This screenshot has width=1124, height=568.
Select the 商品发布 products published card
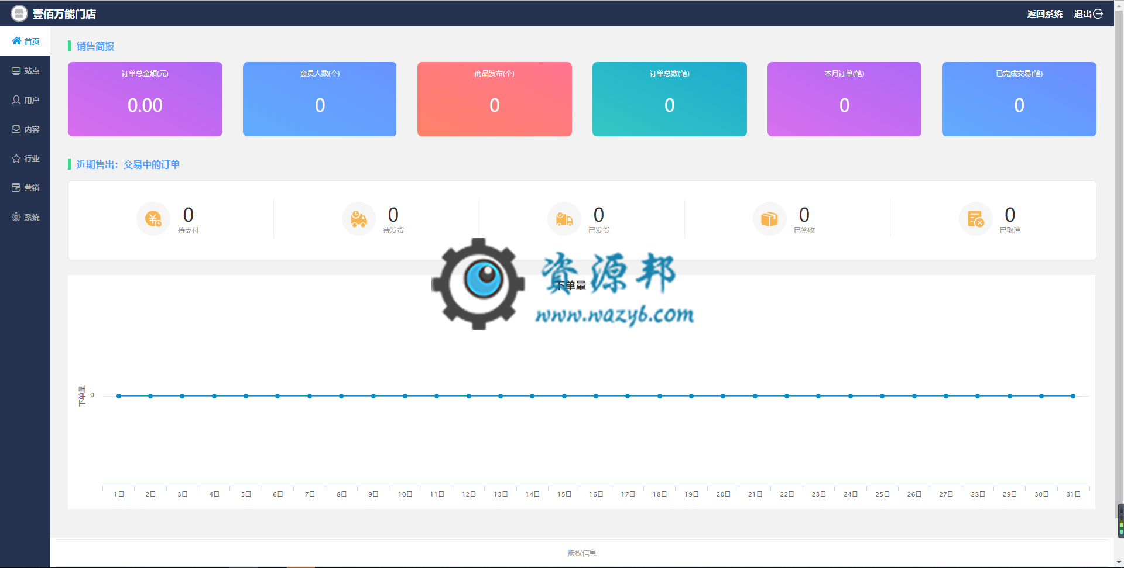coord(495,99)
